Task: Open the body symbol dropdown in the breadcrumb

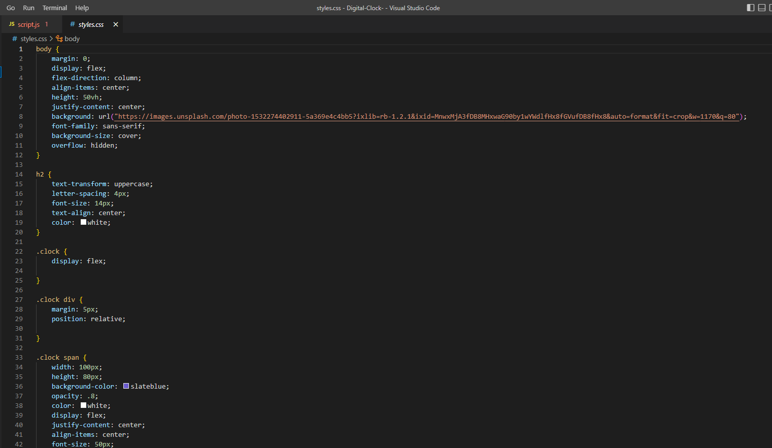Action: (72, 39)
